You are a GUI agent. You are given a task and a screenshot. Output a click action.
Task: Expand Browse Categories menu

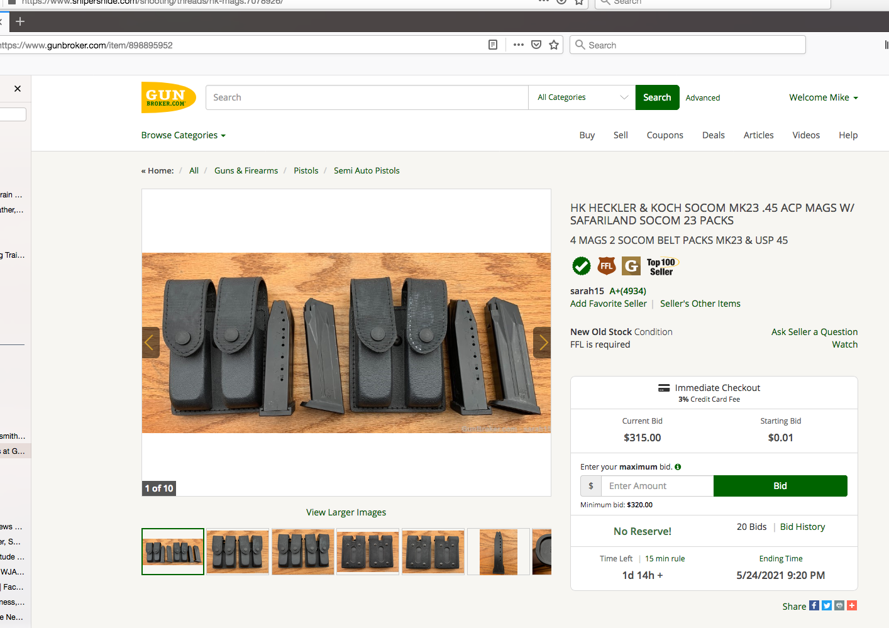[184, 135]
